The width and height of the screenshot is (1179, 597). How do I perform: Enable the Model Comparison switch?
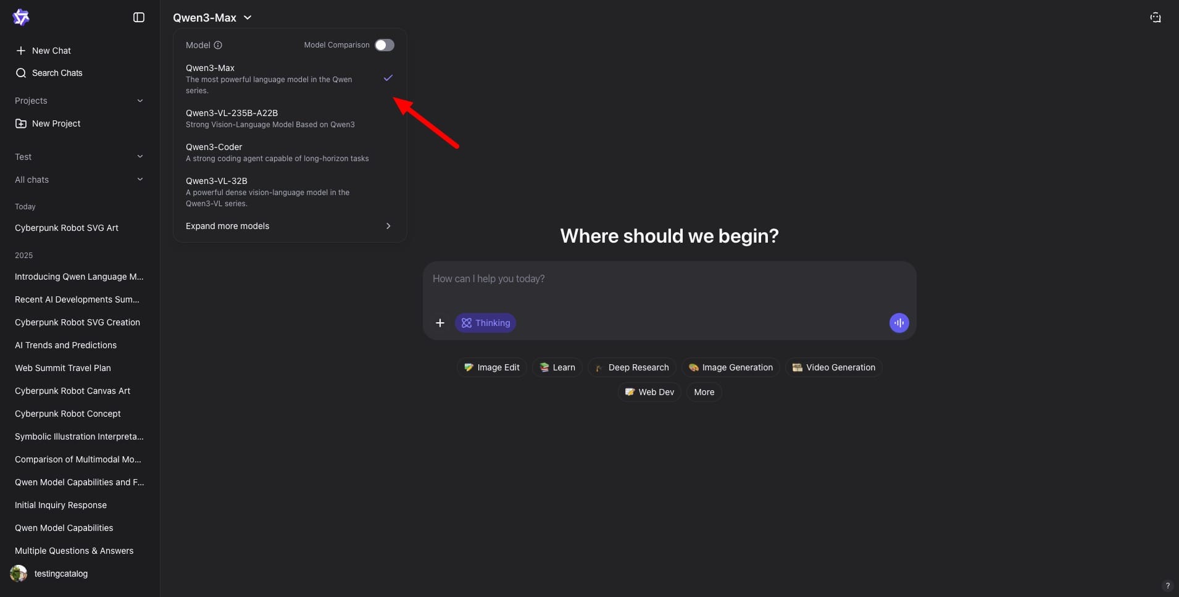[x=384, y=45]
